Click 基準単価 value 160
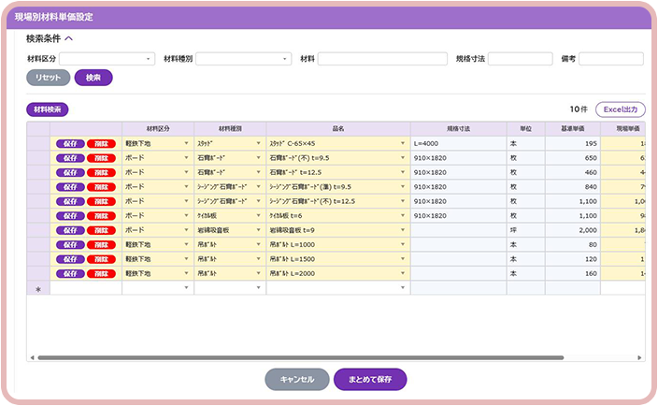Viewport: 658px width, 406px height. [573, 274]
